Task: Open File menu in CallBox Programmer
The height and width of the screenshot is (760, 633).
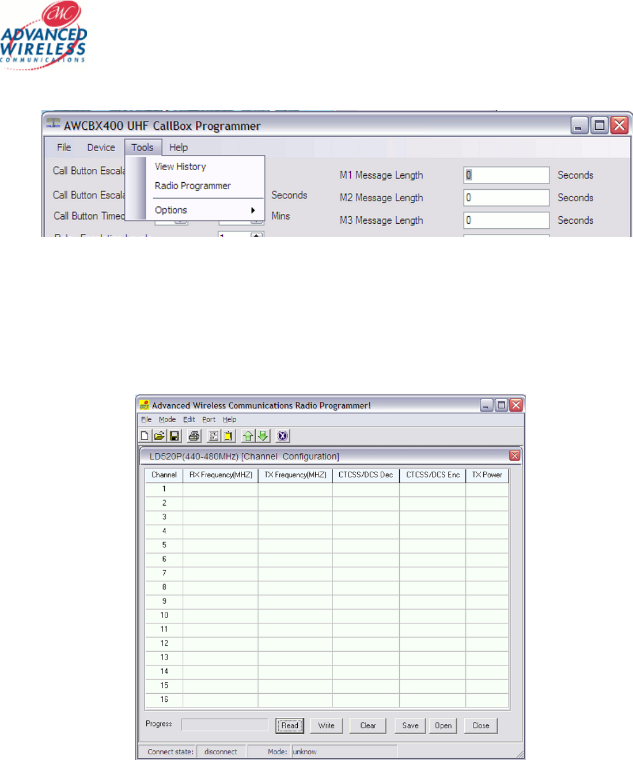Action: pyautogui.click(x=64, y=148)
